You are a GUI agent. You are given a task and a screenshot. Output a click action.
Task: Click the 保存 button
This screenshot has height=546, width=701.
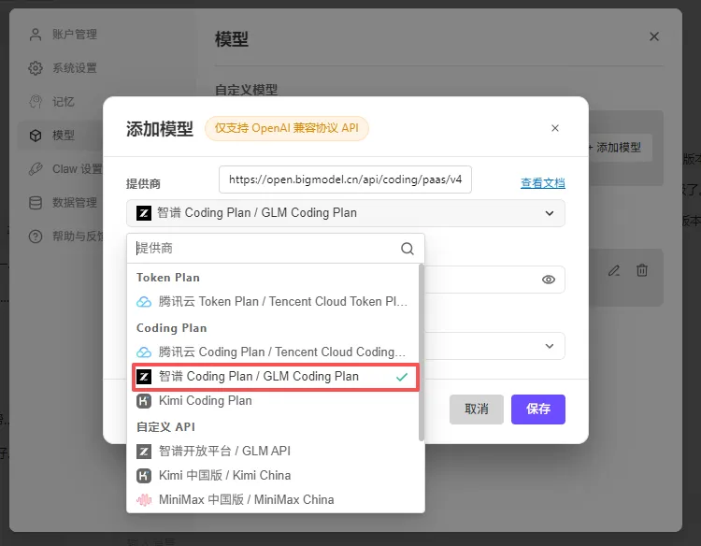coord(538,409)
